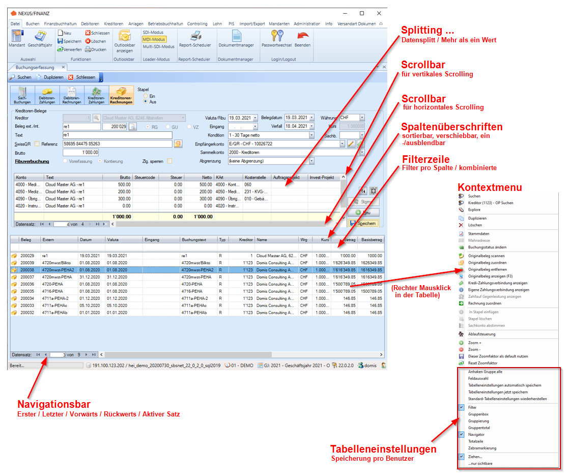Click the Kreditor search magnifier icon

point(96,118)
